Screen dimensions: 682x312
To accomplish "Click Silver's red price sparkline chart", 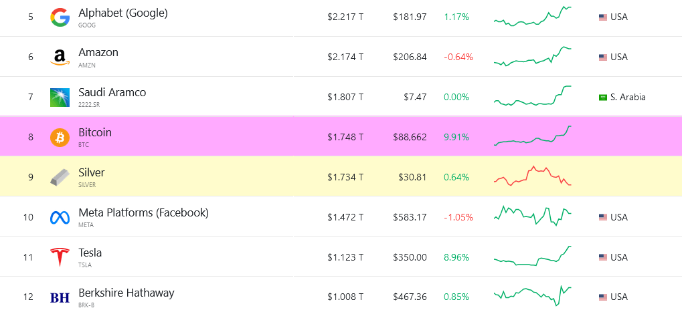I will coord(533,176).
